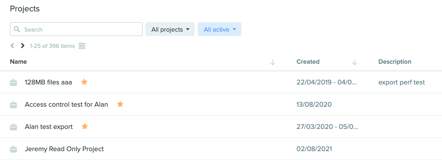442x160 pixels.
Task: Click the magnifier icon in search box
Action: 17,29
